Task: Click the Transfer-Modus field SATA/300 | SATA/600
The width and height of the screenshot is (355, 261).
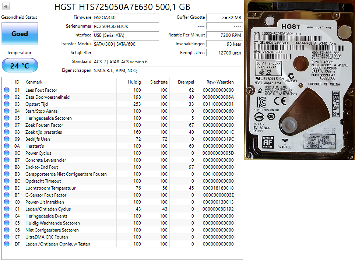Action: (126, 44)
